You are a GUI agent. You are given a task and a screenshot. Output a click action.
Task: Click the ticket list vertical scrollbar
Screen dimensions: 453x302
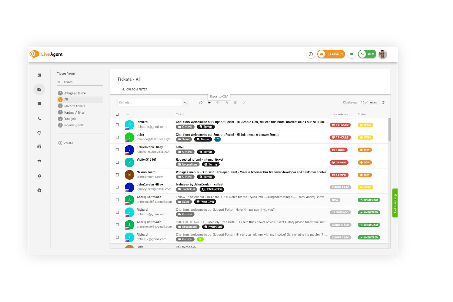[389, 130]
